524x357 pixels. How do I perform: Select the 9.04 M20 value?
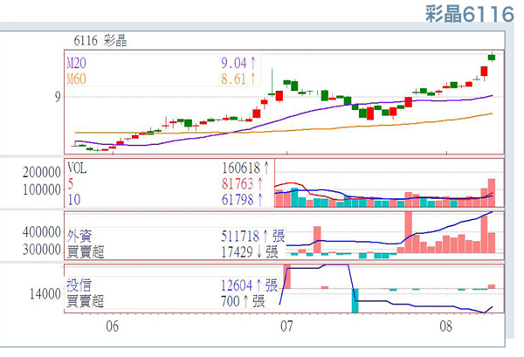click(233, 62)
